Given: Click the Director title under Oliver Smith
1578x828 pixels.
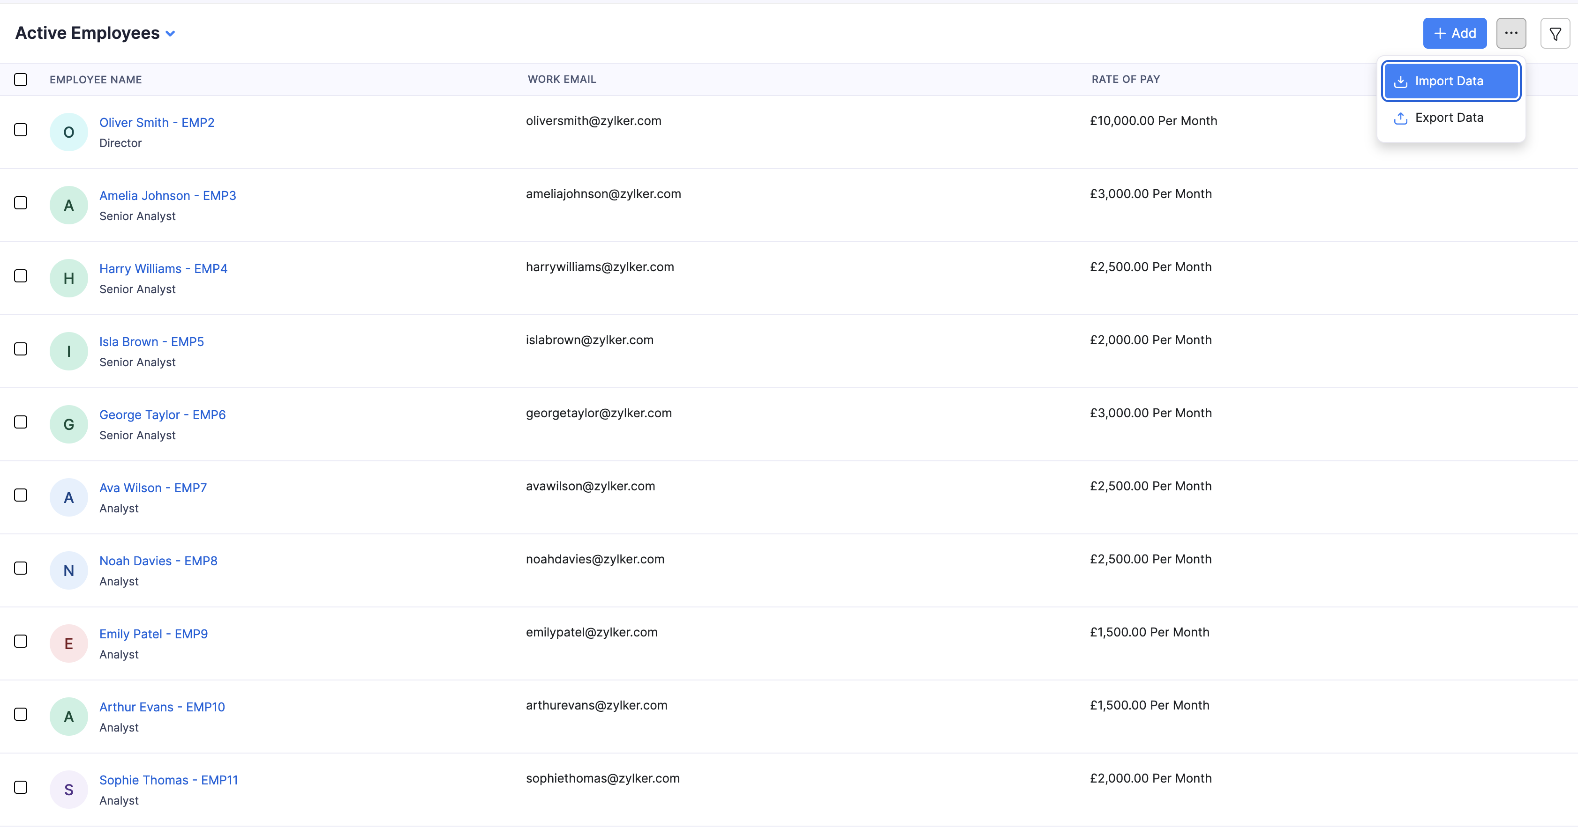Looking at the screenshot, I should (120, 143).
